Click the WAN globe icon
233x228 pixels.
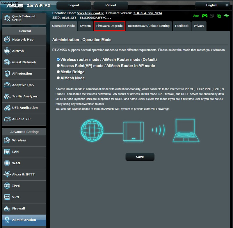pos(7,163)
